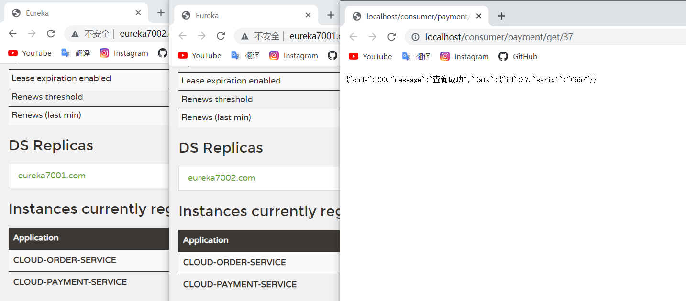Click the insecure warning icon in eureka7002 address bar
The image size is (686, 301).
75,33
